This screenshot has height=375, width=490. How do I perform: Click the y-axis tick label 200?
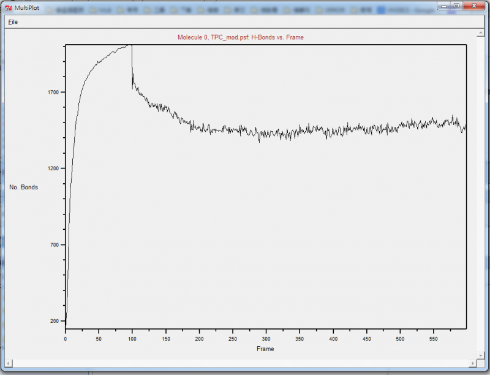point(55,321)
